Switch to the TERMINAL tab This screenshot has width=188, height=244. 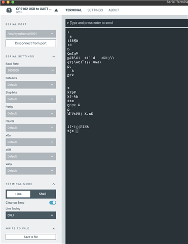[x=73, y=10]
